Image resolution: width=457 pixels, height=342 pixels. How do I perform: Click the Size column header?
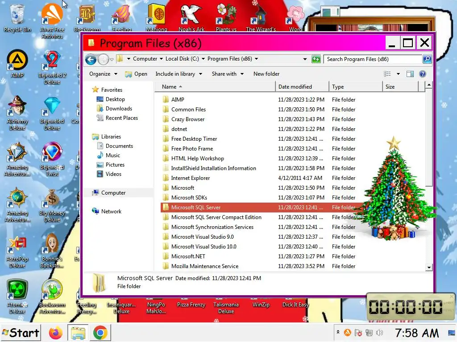[x=400, y=87]
